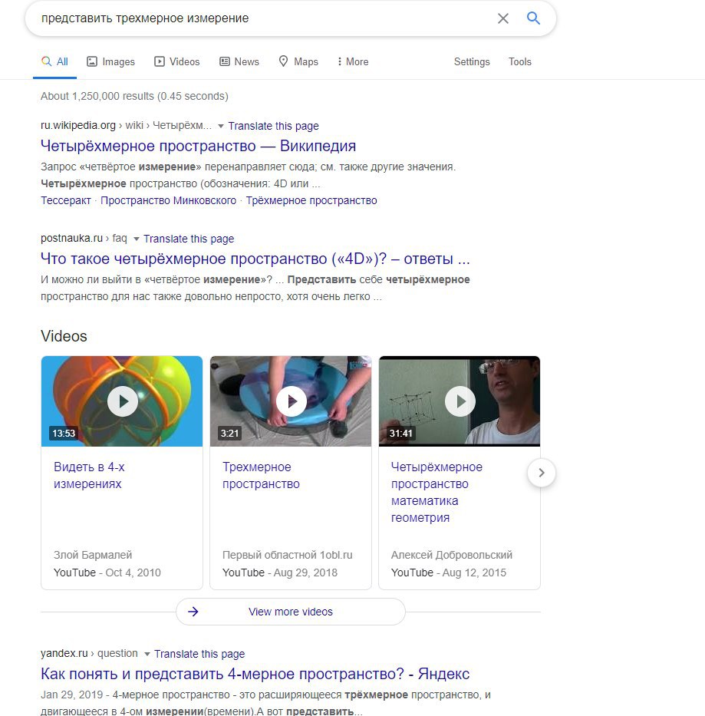Open the Videos tab
Viewport: 705px width, 716px height.
point(177,61)
